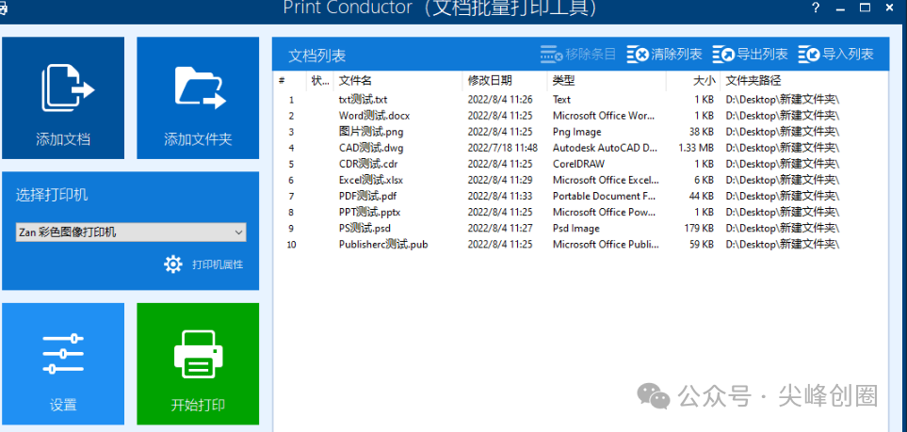The image size is (907, 432).
Task: Open the help question mark in title bar
Action: coord(816,8)
